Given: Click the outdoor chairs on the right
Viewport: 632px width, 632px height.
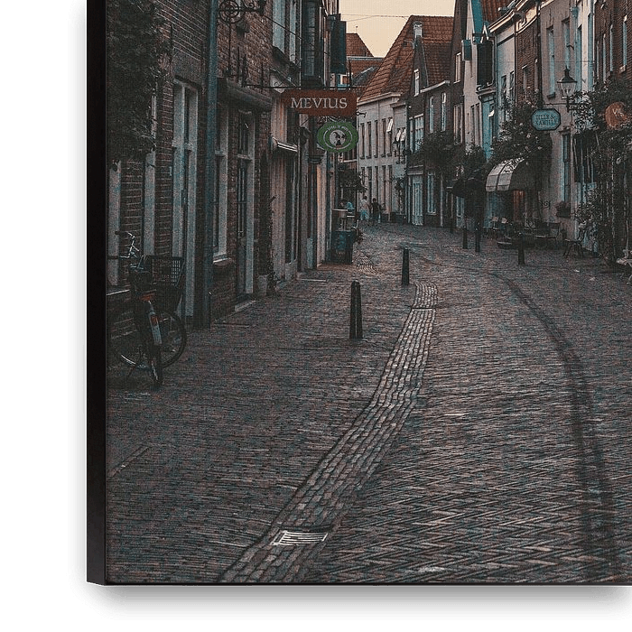Looking at the screenshot, I should [x=542, y=235].
